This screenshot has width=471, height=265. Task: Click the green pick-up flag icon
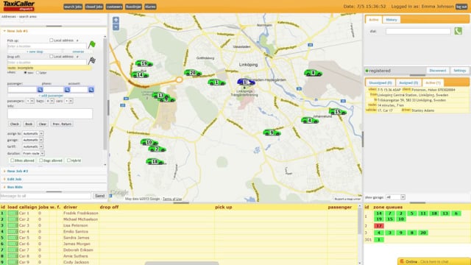click(x=91, y=45)
